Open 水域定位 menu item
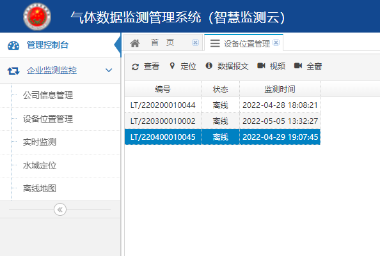Screen dimensions: 380x256 40,165
